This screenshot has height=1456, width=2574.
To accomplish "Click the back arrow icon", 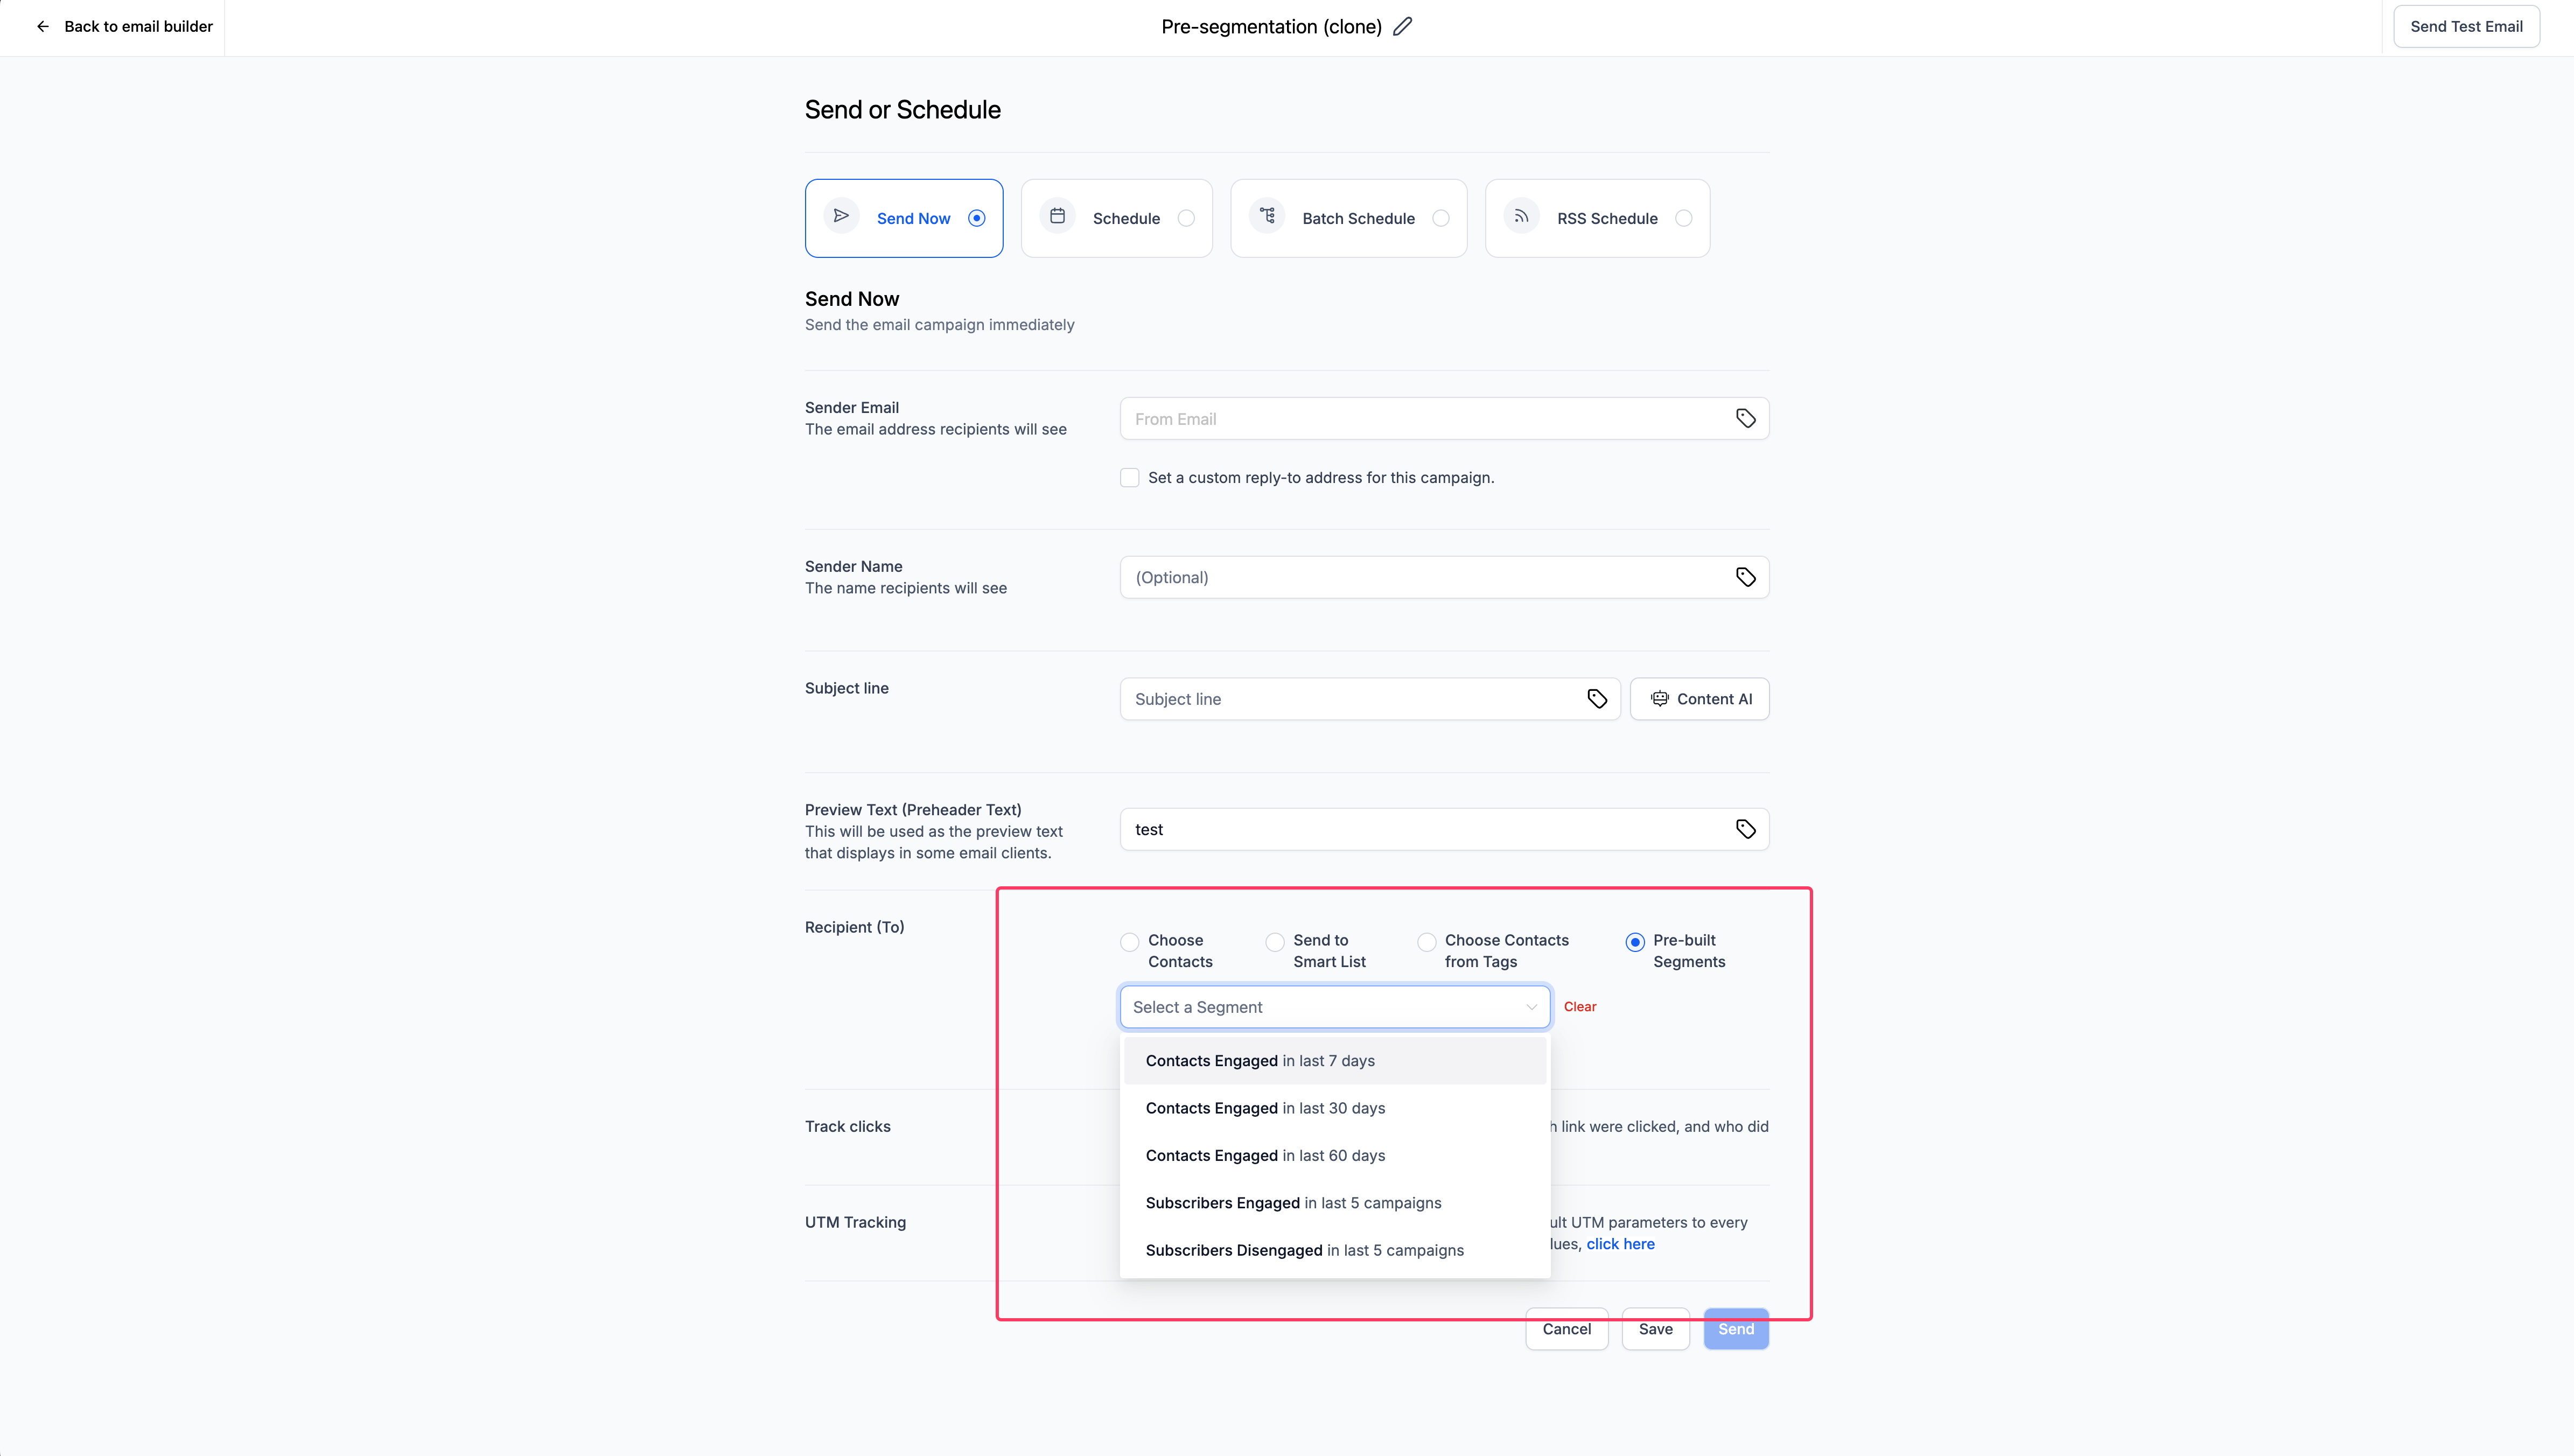I will 43,27.
